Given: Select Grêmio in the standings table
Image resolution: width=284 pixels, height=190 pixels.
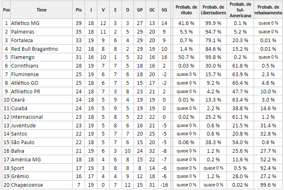Looking at the screenshot, I should [x=20, y=176].
